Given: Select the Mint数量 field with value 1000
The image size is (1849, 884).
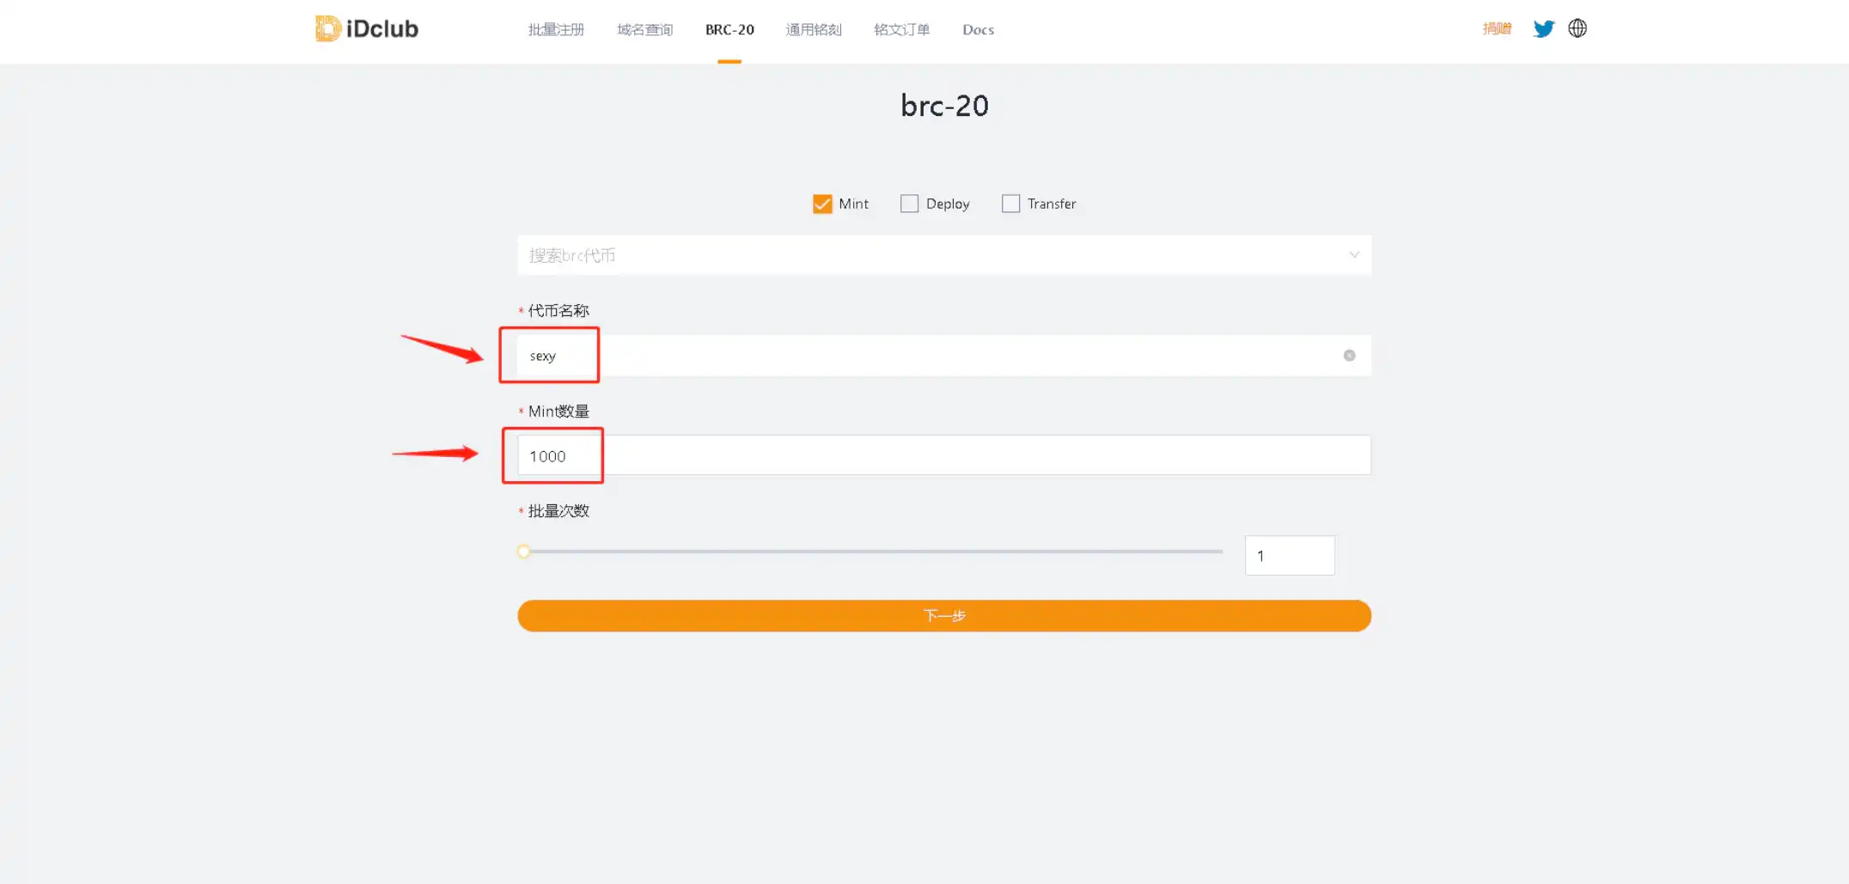Looking at the screenshot, I should [773, 455].
